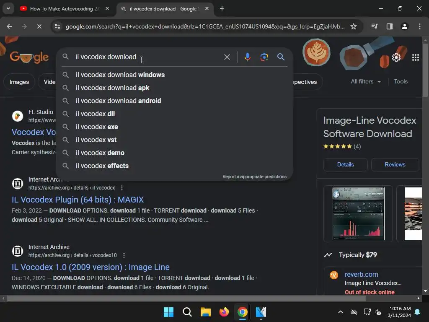Click Report inappropriate predictions
The width and height of the screenshot is (429, 322).
coord(254,177)
